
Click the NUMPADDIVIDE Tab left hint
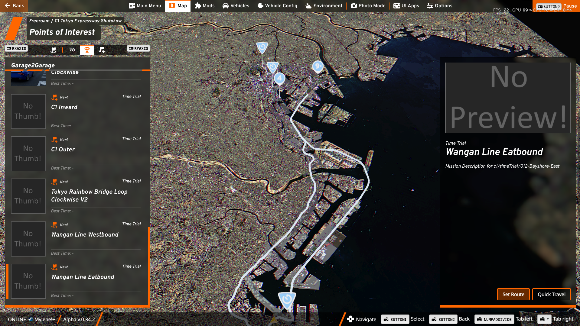(x=503, y=319)
